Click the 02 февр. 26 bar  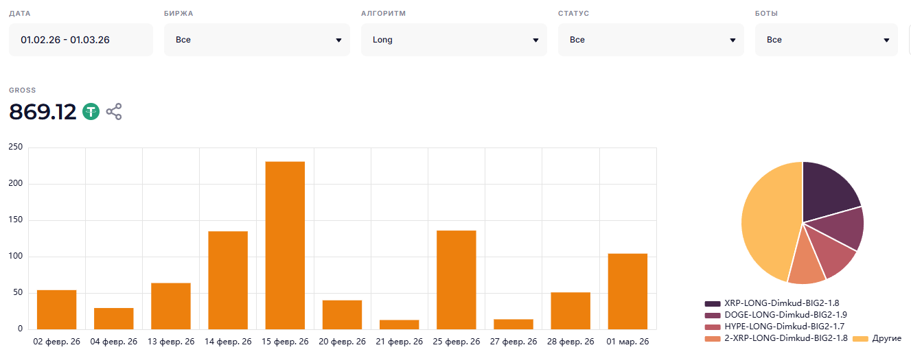coord(56,309)
